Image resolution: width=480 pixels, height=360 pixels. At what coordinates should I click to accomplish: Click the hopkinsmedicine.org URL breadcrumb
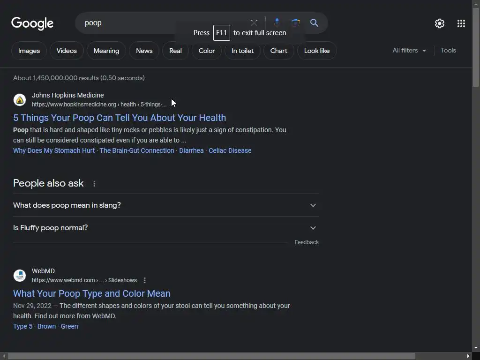tap(99, 105)
